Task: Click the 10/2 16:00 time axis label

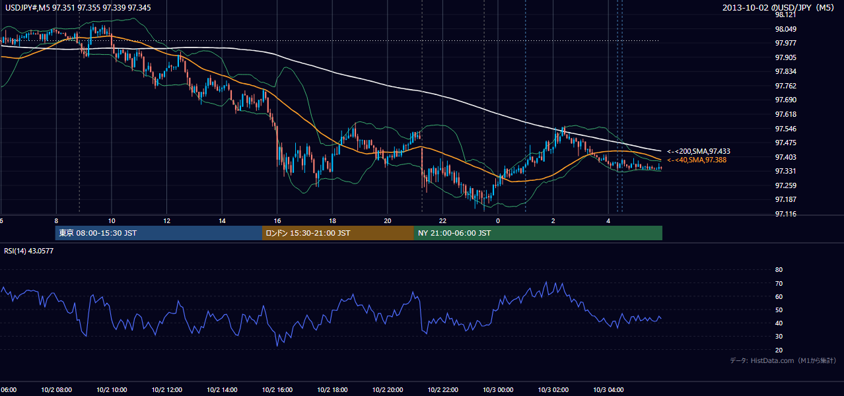Action: click(x=277, y=389)
